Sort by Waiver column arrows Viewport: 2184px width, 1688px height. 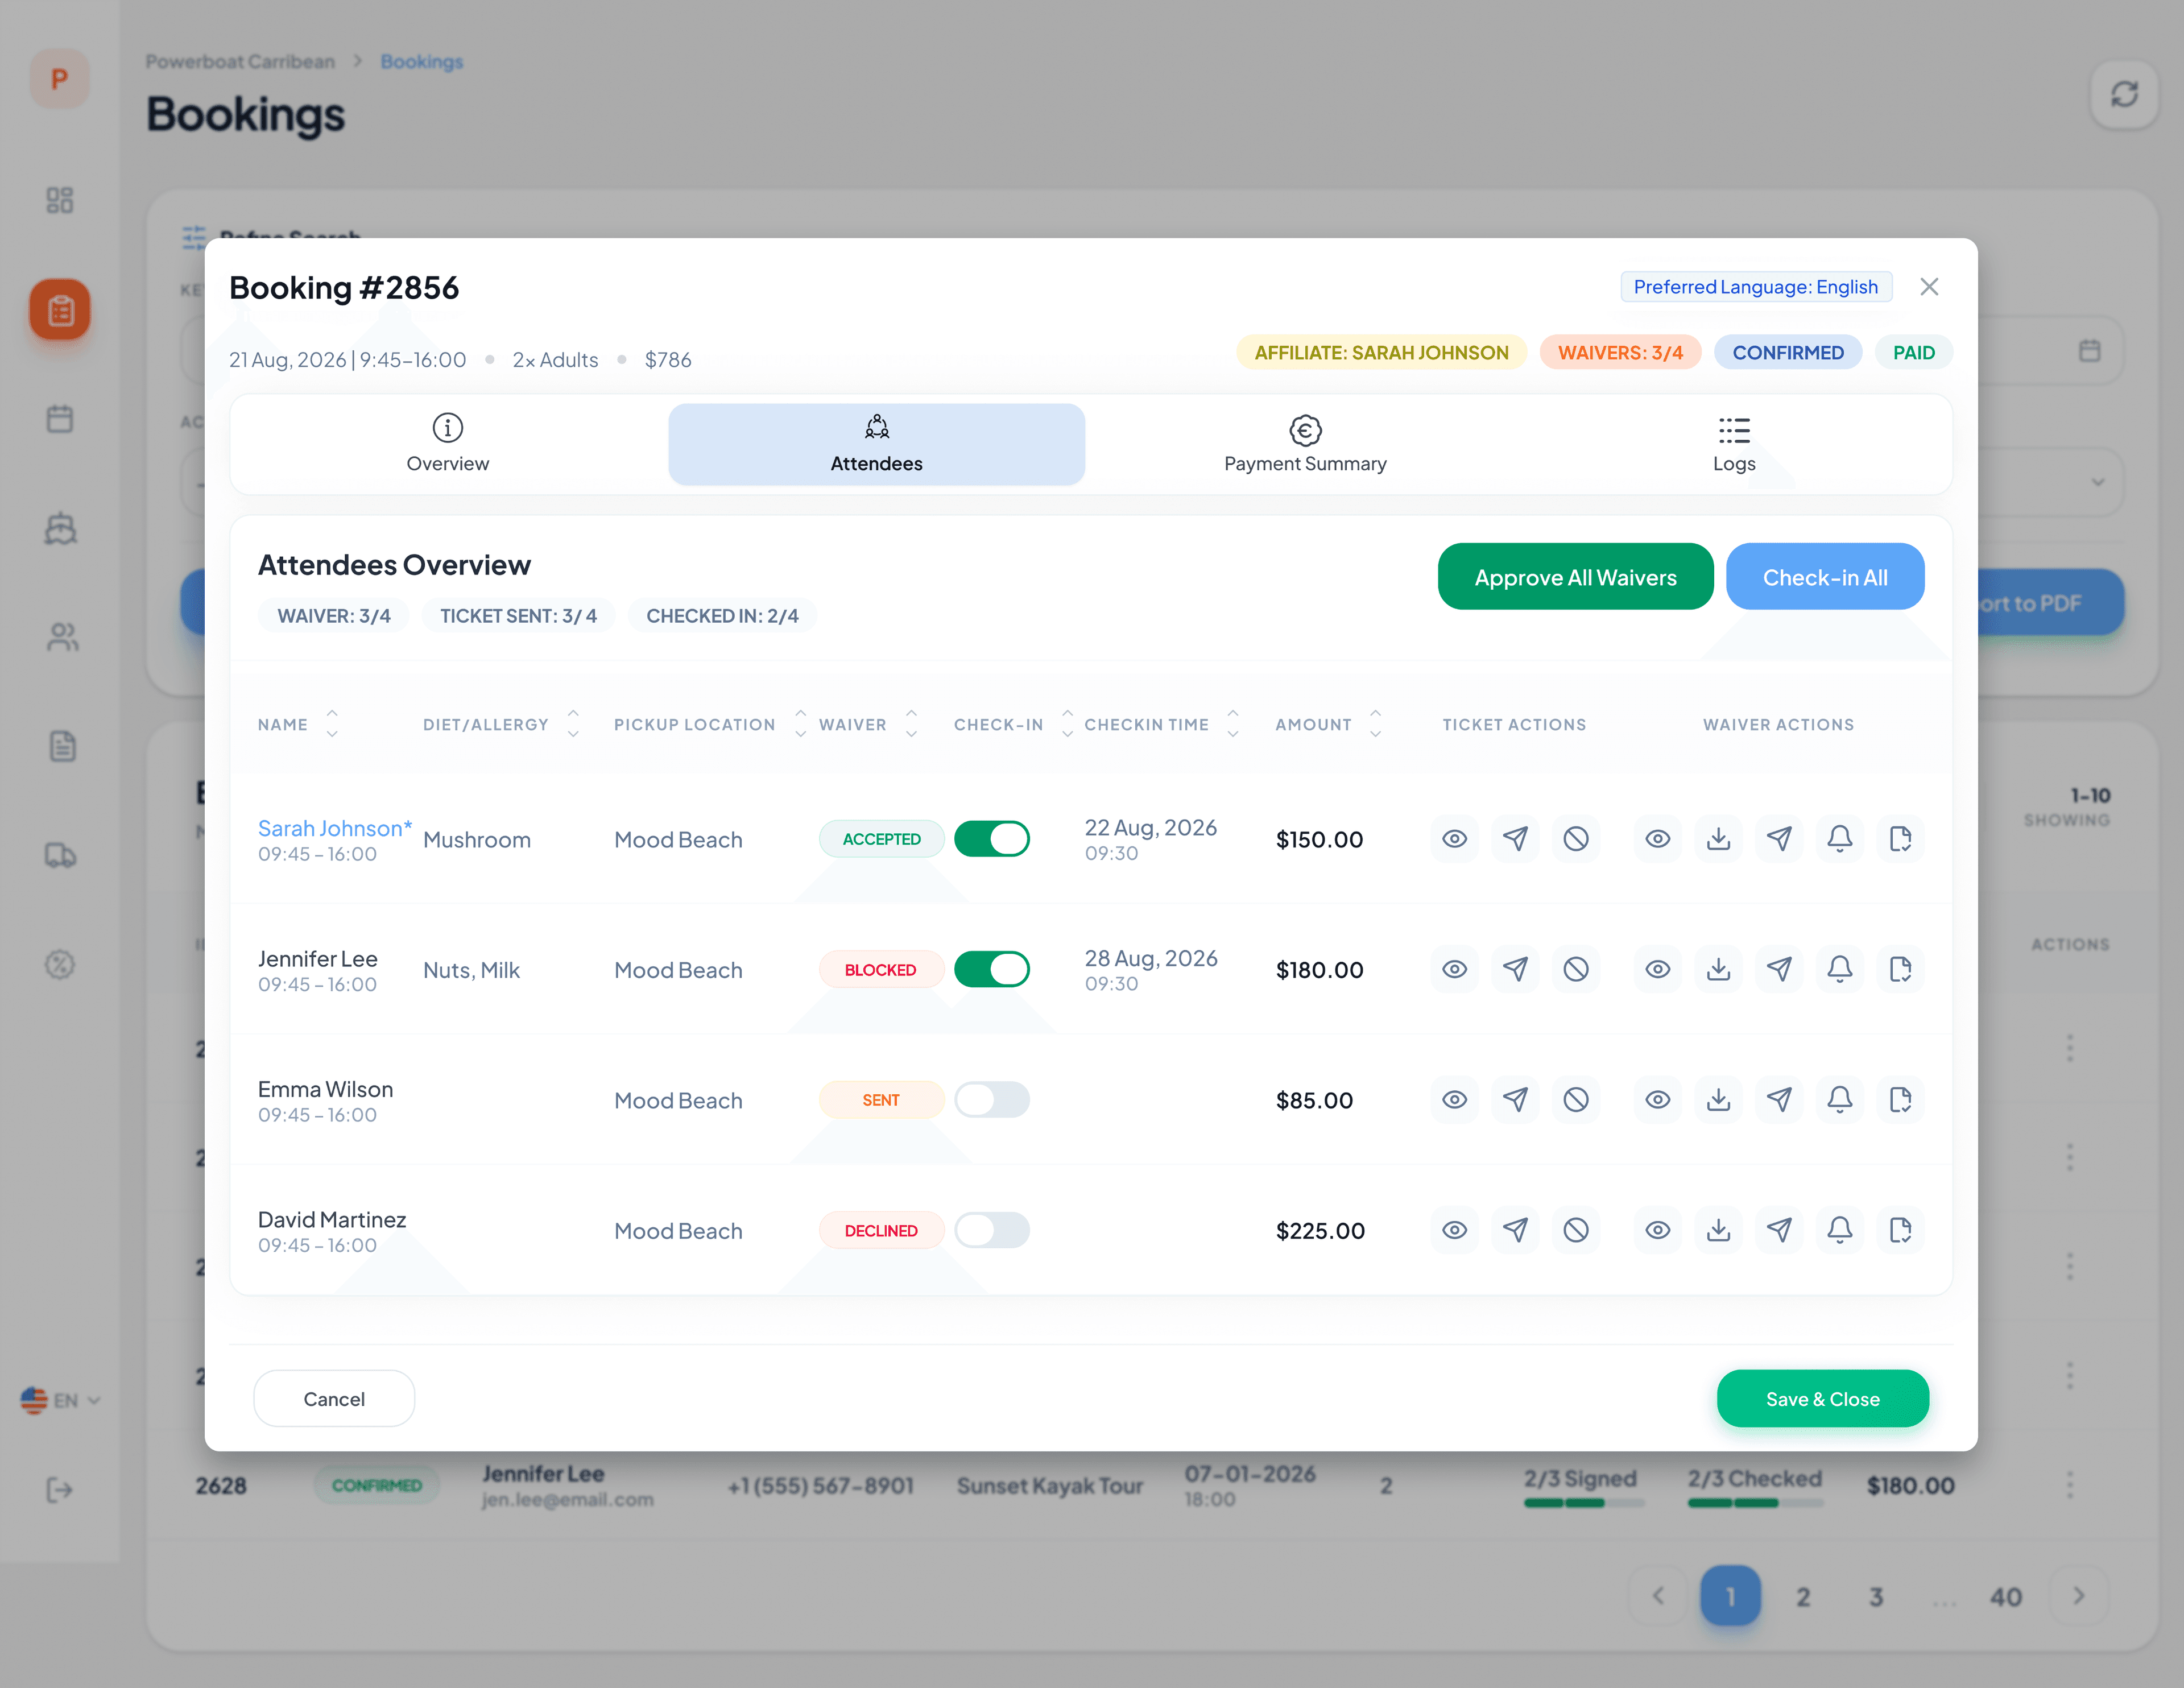911,724
